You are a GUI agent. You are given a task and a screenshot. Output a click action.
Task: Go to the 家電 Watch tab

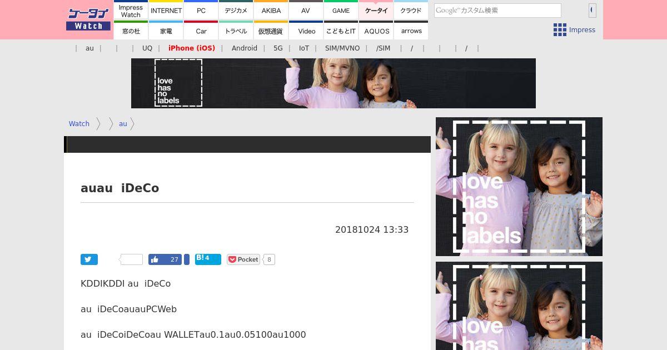coord(166,31)
